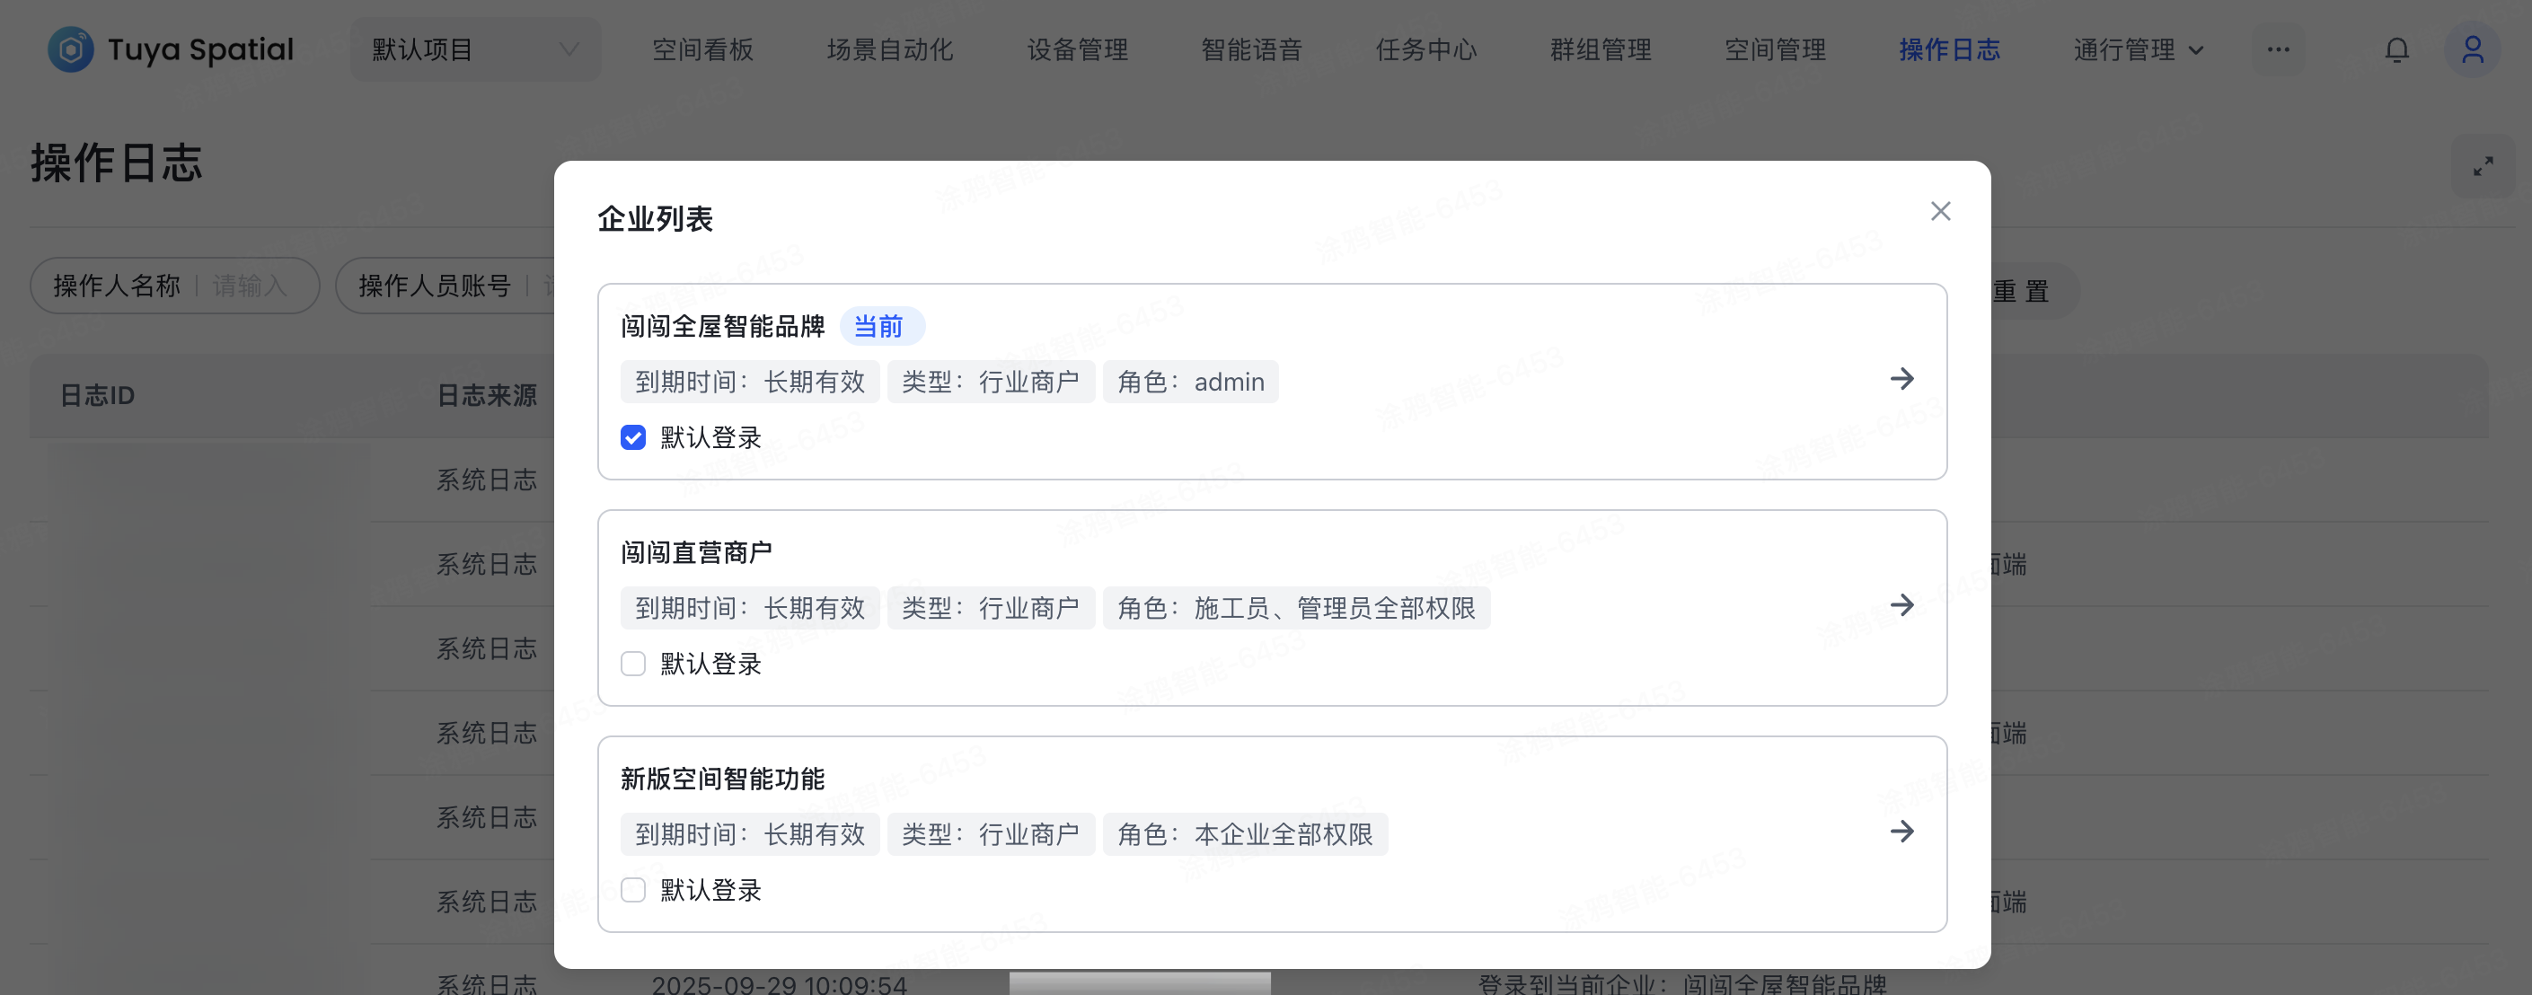Go to the 场景自动化 tab

pyautogui.click(x=889, y=49)
